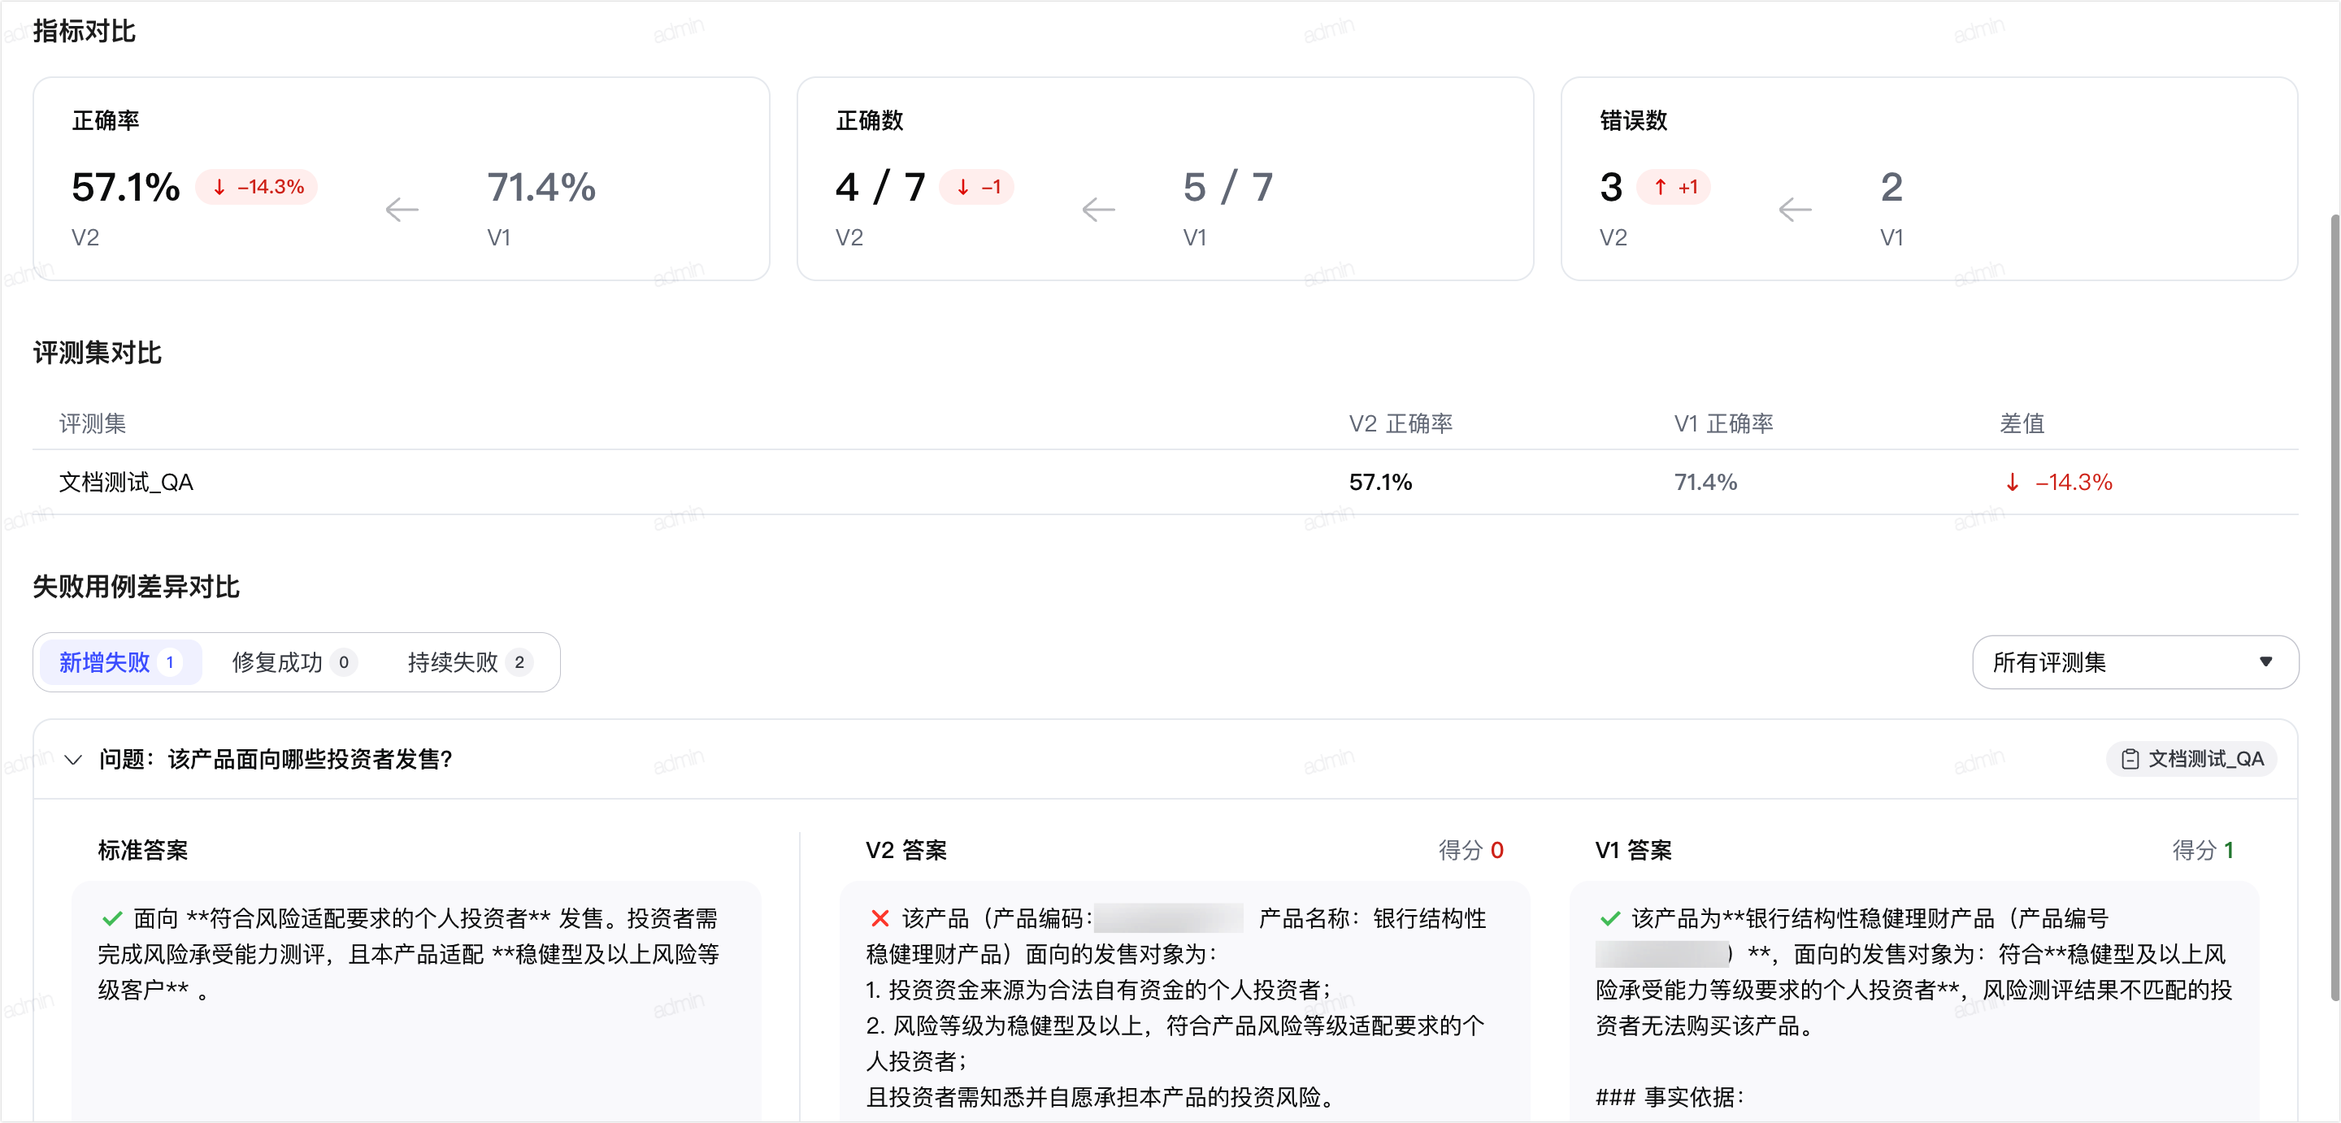Screen dimensions: 2341x1123
Task: Collapse the 该产品面向哪些投资者发售 question row
Action: (74, 760)
